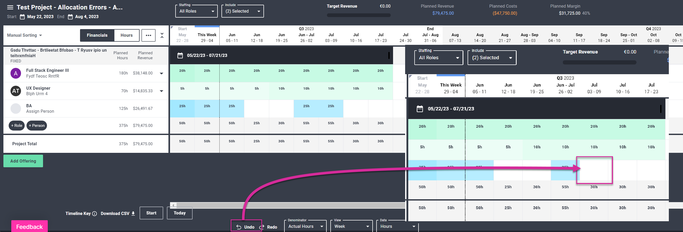
Task: Click the Redo button
Action: click(269, 227)
